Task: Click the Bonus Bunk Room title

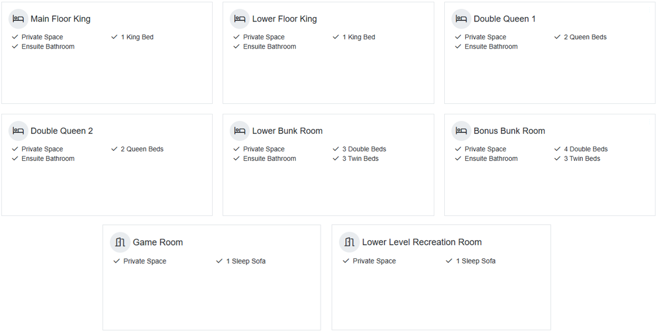Action: pyautogui.click(x=509, y=131)
